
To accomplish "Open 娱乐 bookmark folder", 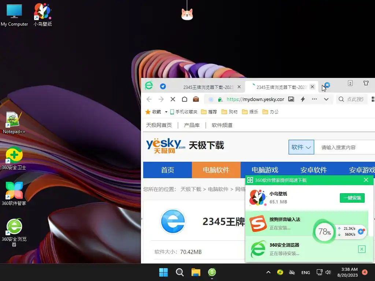I will pyautogui.click(x=250, y=112).
